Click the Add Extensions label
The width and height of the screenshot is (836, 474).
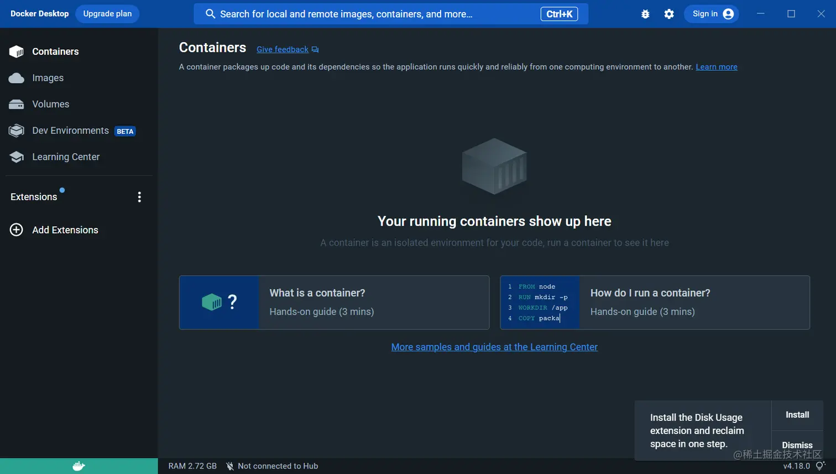tap(65, 230)
